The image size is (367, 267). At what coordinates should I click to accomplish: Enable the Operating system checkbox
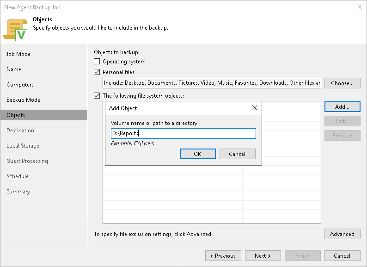click(97, 62)
